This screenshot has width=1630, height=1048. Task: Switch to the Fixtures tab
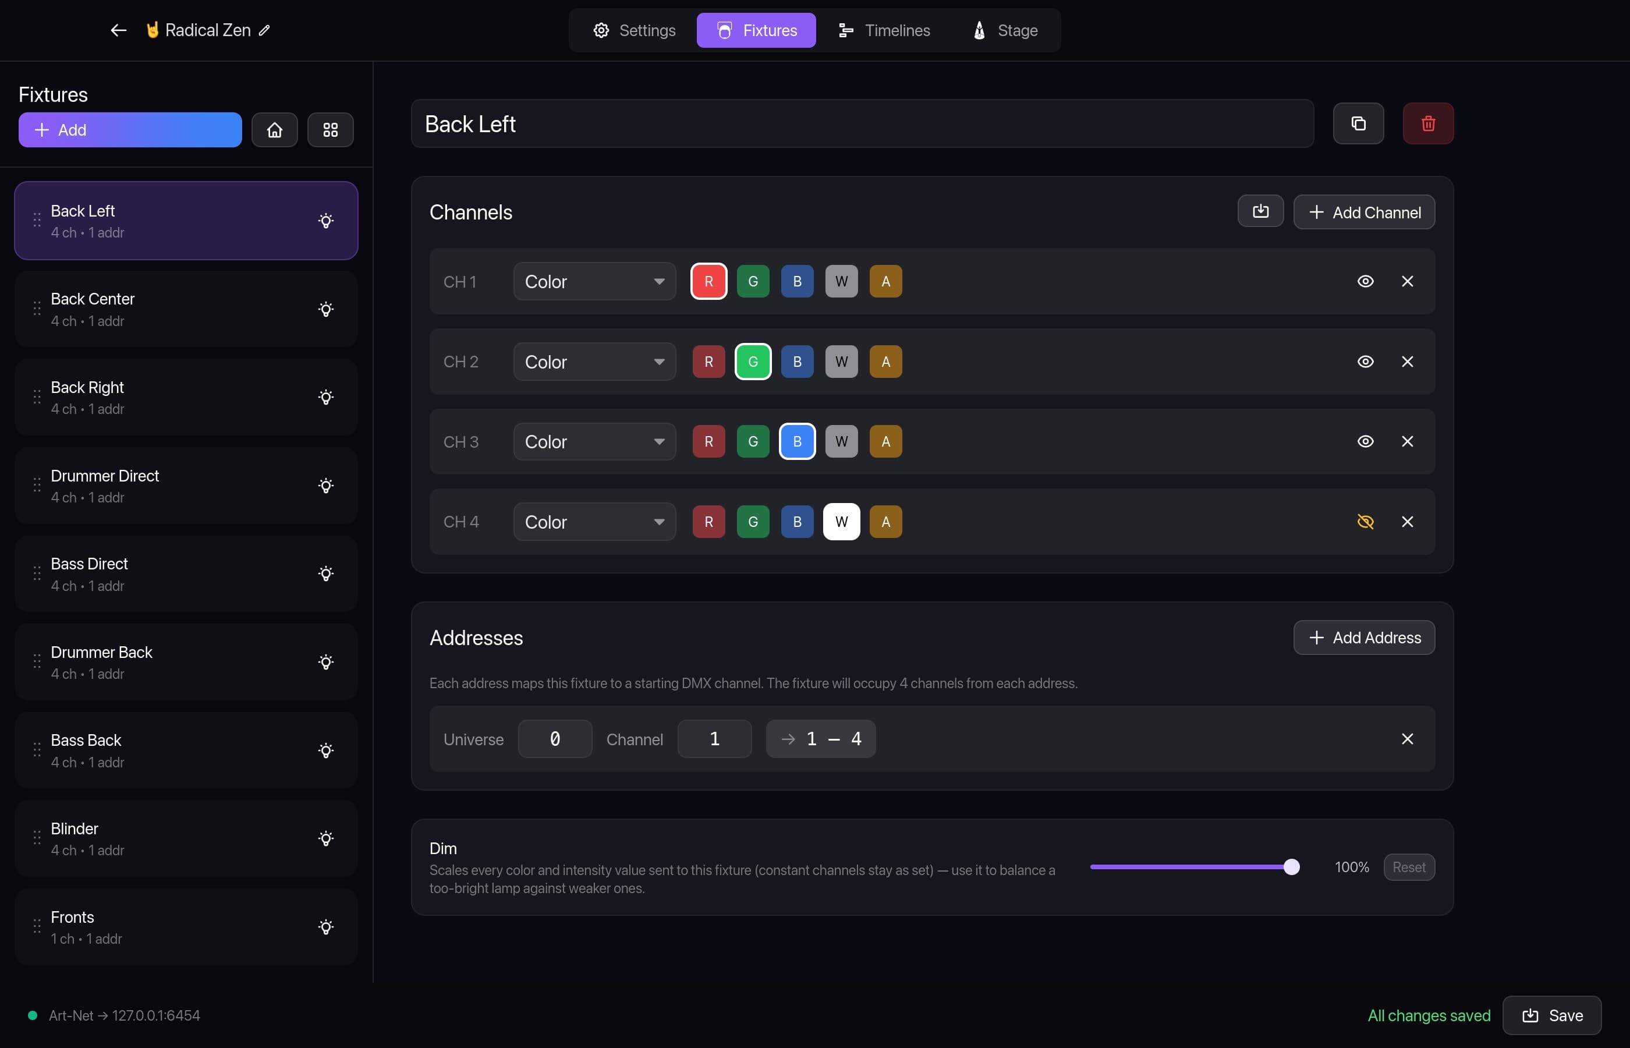pyautogui.click(x=756, y=30)
